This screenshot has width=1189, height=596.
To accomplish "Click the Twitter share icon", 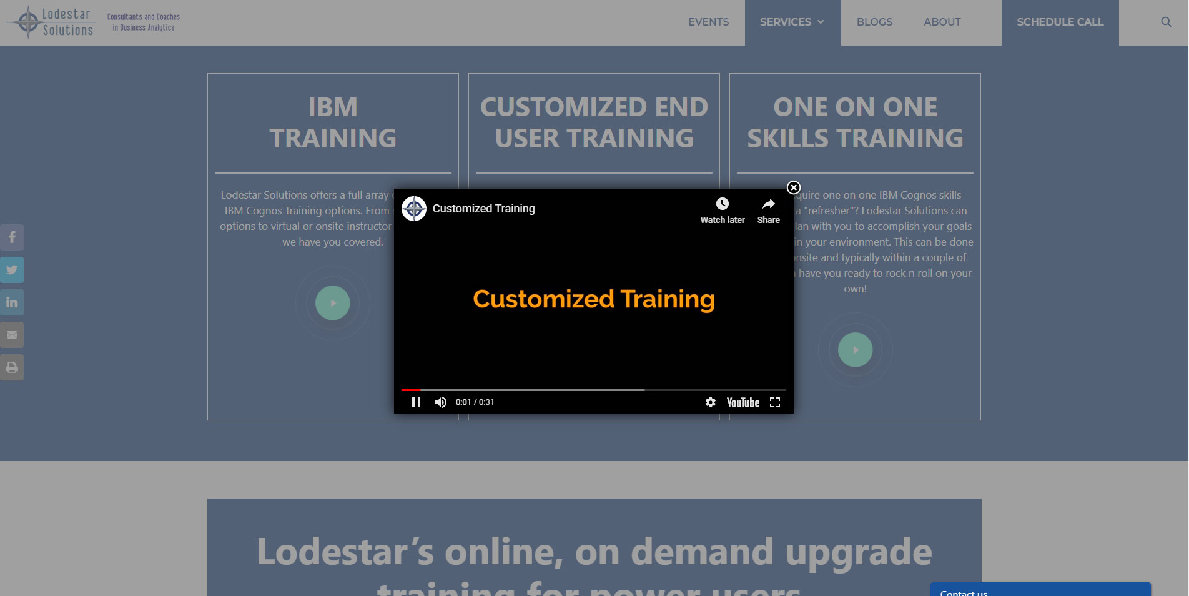I will (12, 270).
